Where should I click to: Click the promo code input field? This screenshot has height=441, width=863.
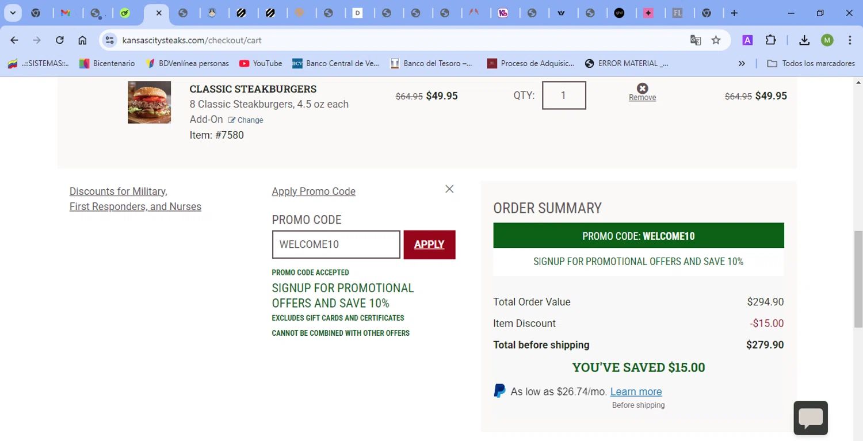coord(336,244)
